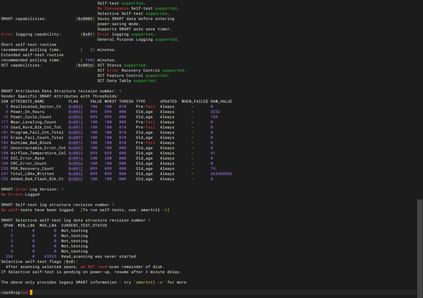
Task: Click the RAW_VALUE column header
Action: point(221,102)
